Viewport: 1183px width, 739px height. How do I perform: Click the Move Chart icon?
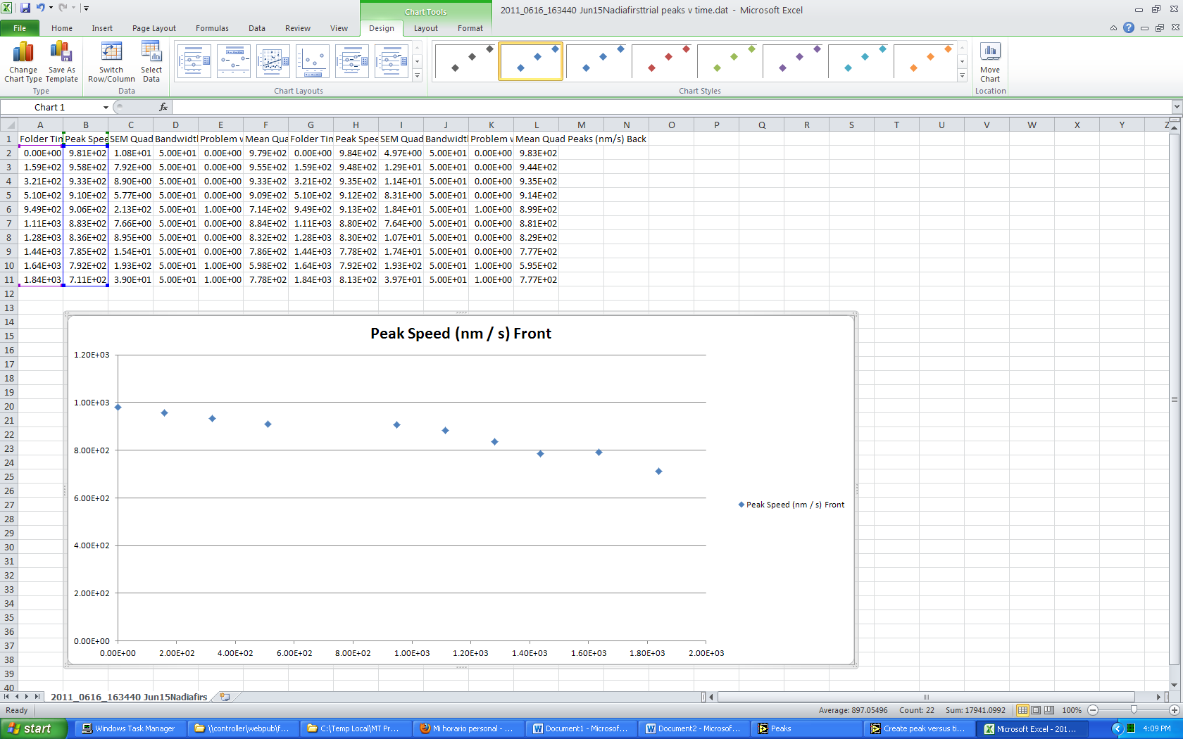pyautogui.click(x=990, y=53)
